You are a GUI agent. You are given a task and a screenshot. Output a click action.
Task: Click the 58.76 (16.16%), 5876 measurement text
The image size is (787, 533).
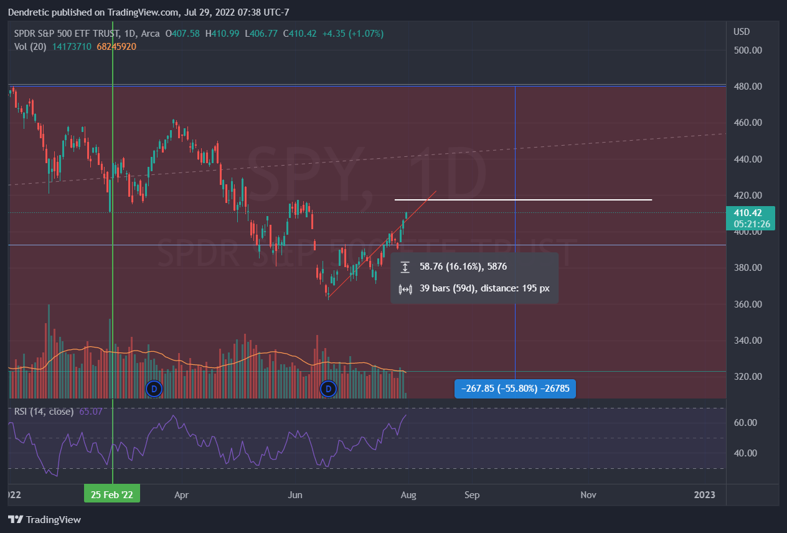463,267
